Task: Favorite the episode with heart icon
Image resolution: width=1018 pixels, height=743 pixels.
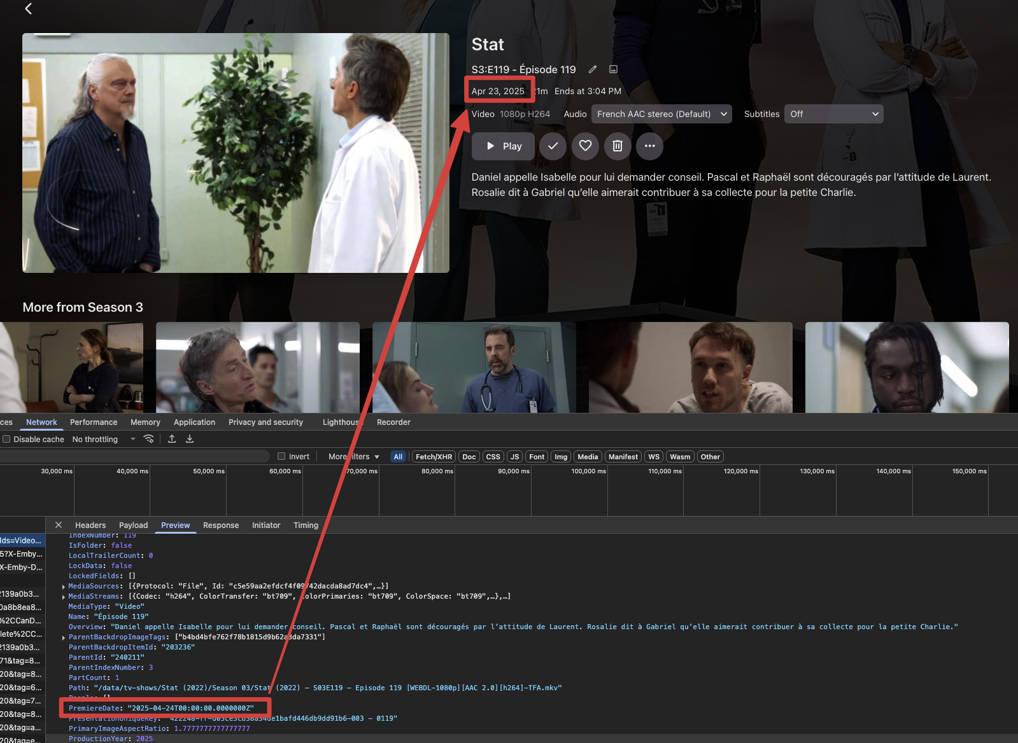Action: point(585,146)
